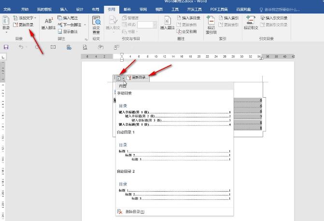324x221 pixels.
Task: Open the footnote group dialog launcher
Action: coord(86,39)
